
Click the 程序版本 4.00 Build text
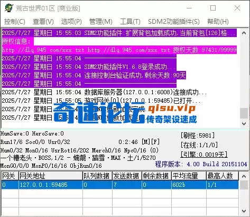point(201,164)
